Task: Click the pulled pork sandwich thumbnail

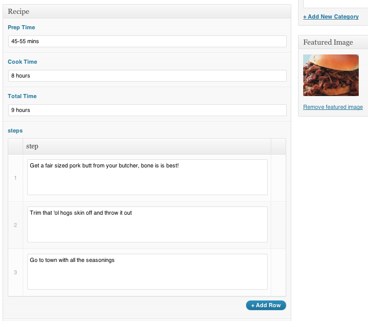Action: pyautogui.click(x=331, y=75)
